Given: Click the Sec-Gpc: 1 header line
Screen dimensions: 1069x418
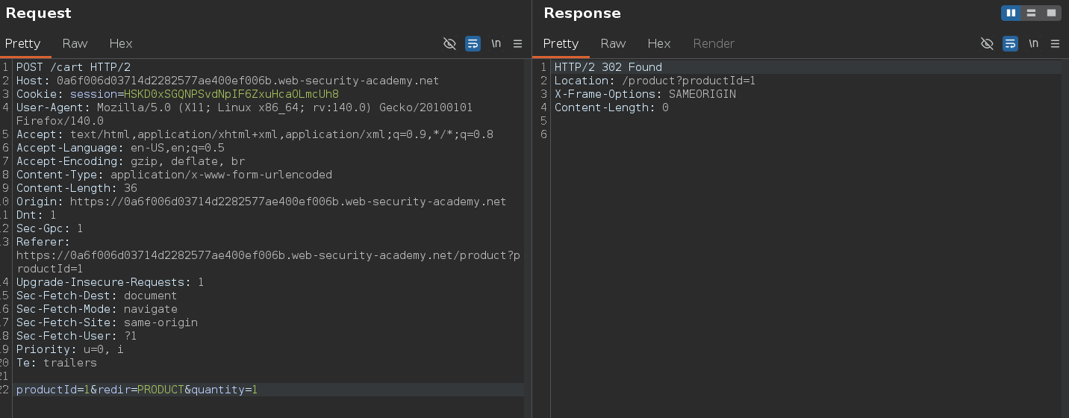Looking at the screenshot, I should click(50, 228).
